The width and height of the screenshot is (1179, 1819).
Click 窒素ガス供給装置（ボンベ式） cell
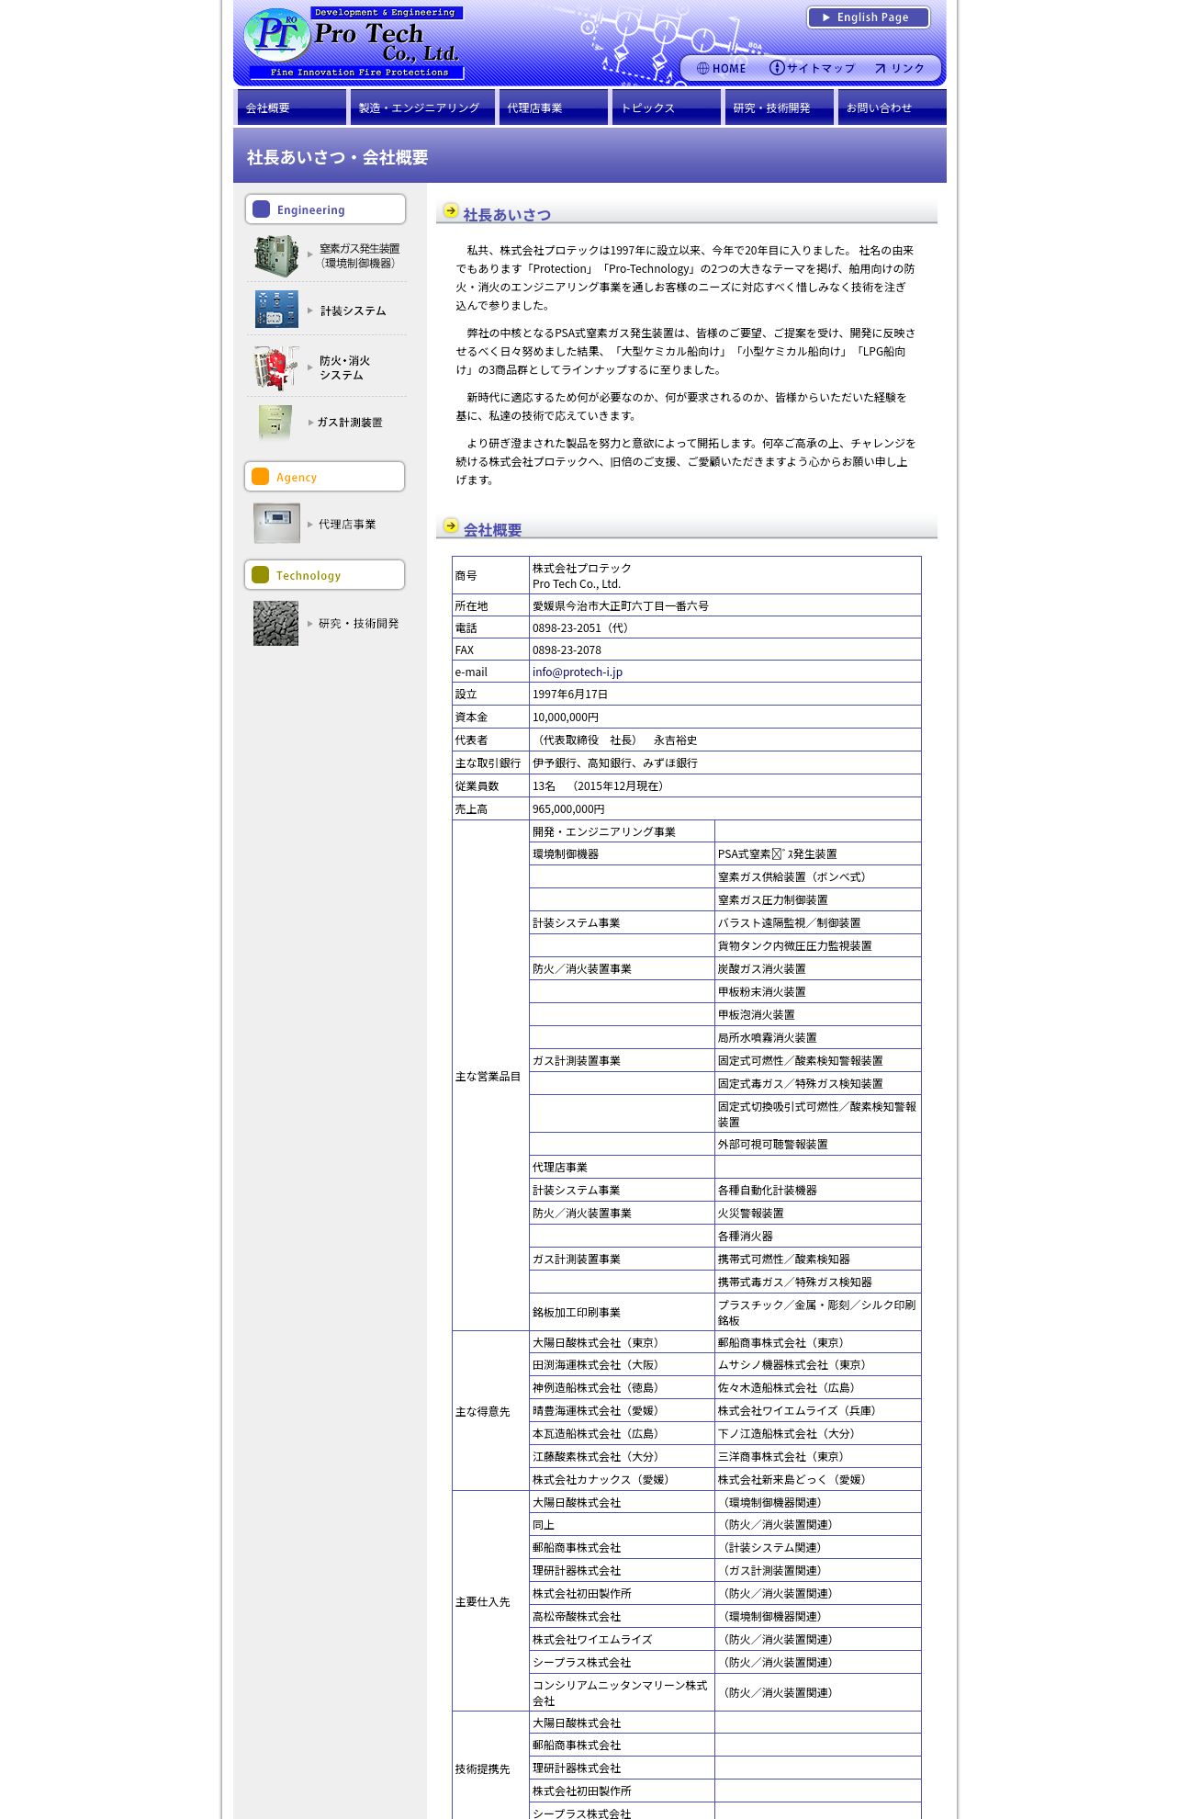click(818, 876)
